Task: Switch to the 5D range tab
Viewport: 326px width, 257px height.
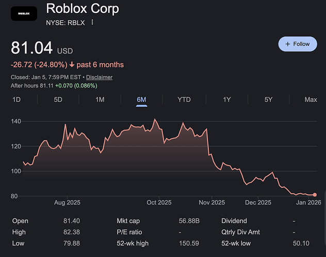Action: (x=58, y=99)
